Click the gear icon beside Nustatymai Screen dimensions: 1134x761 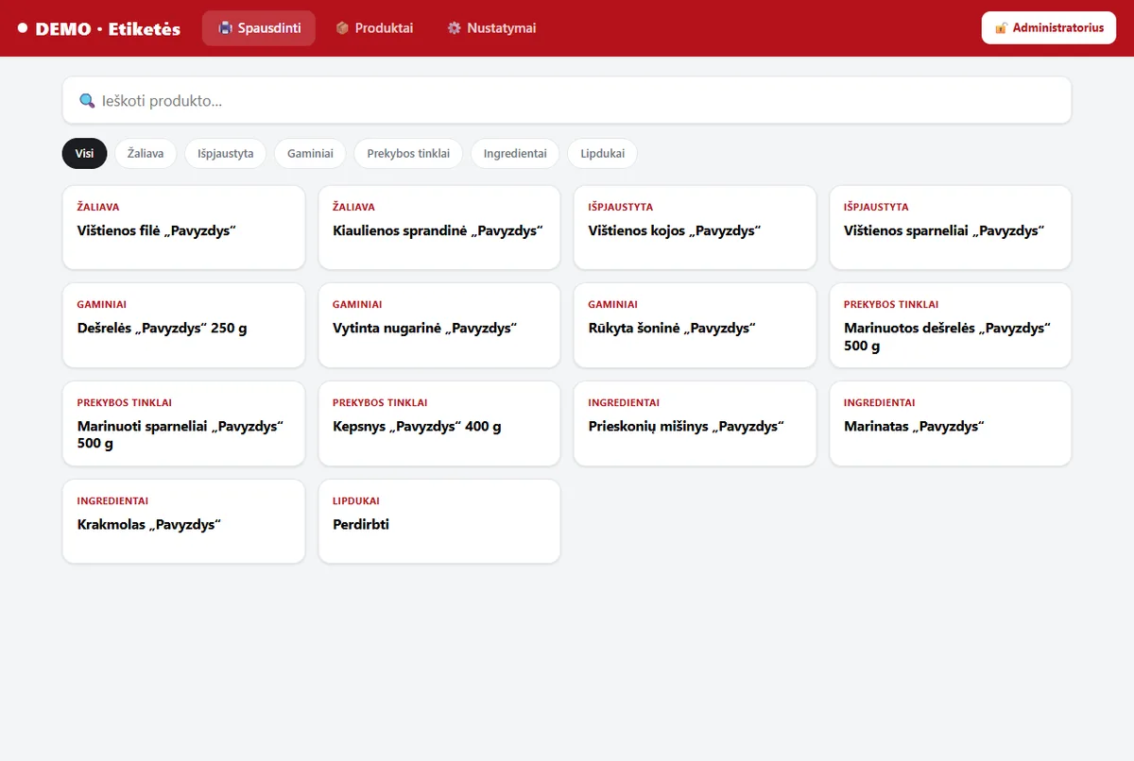click(454, 28)
